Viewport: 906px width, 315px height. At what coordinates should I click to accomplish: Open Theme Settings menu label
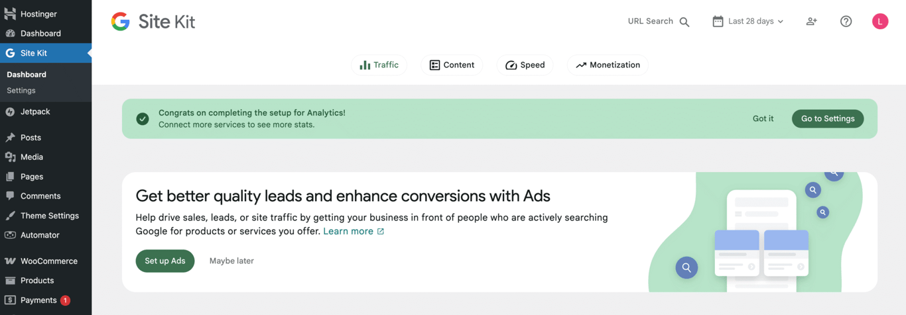(x=50, y=216)
